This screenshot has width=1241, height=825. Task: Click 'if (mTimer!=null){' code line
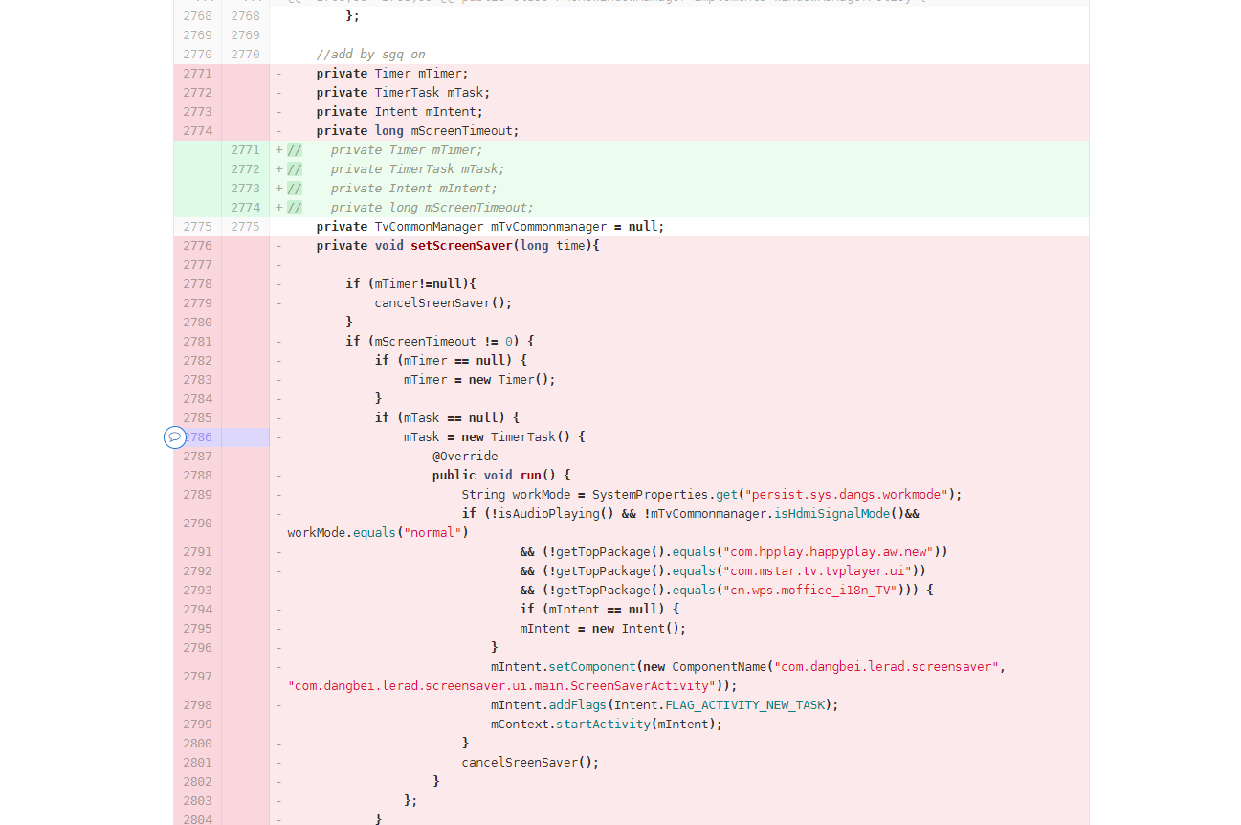[410, 284]
